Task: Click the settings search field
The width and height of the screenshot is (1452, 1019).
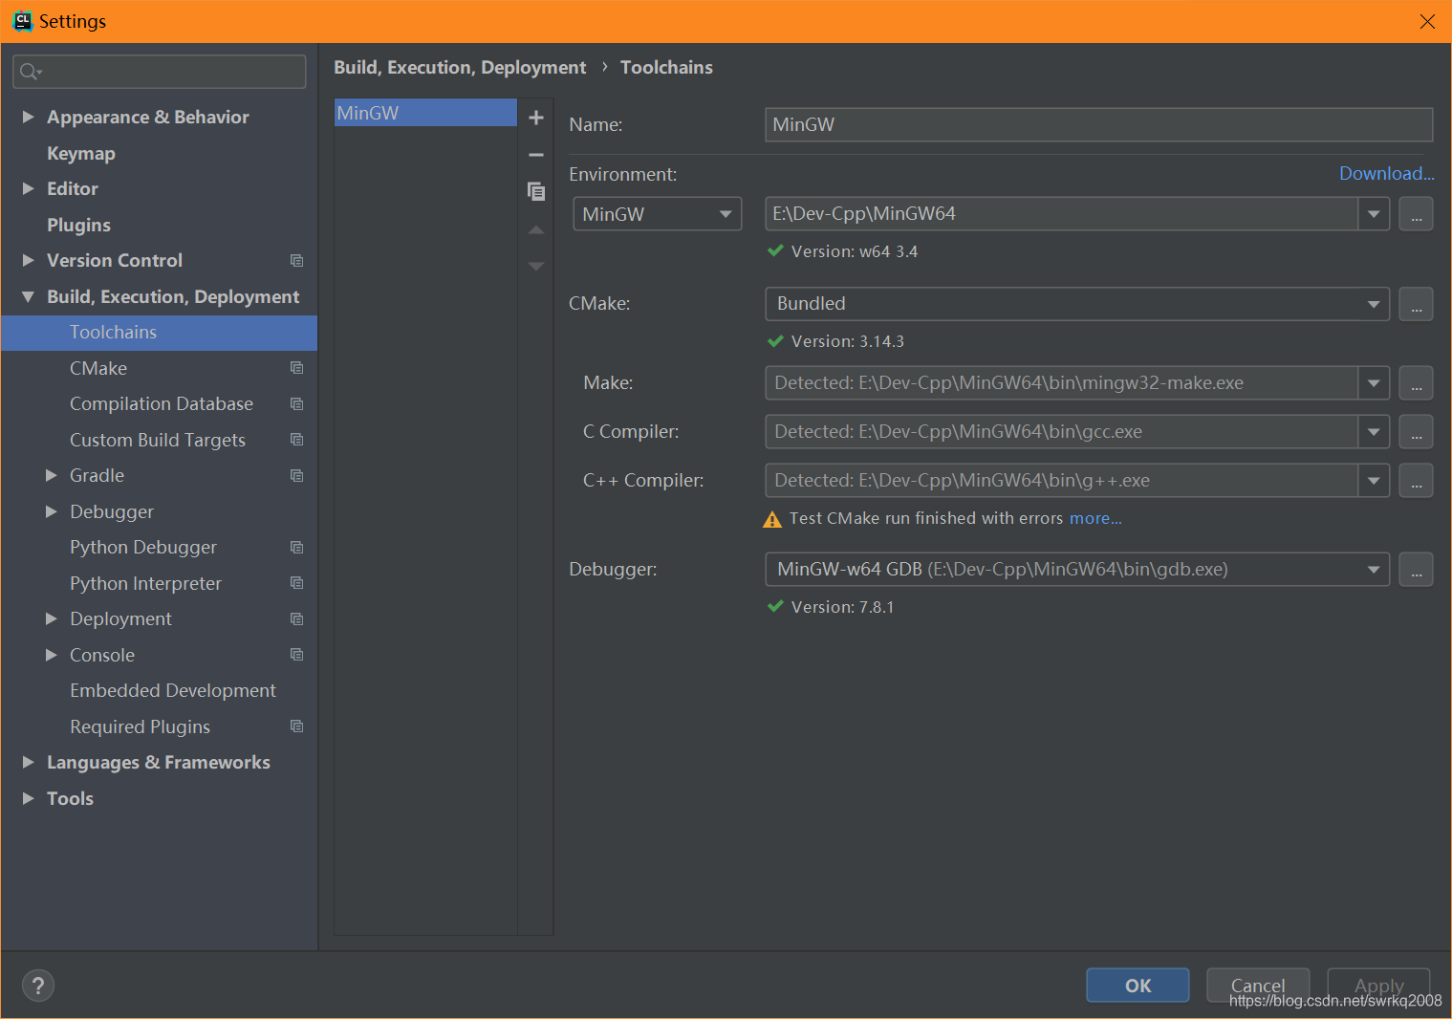Action: tap(160, 72)
